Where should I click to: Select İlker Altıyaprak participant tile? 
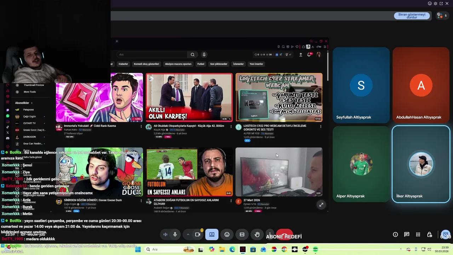[x=421, y=164]
